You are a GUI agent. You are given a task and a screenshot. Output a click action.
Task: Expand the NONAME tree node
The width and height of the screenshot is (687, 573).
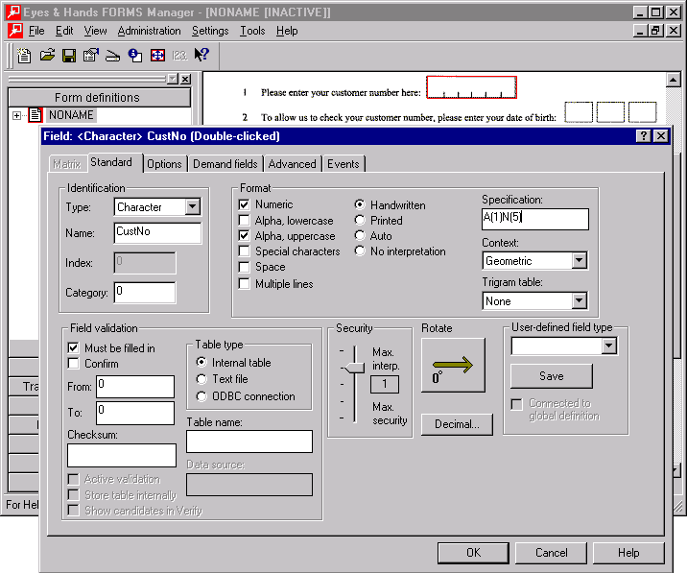[16, 115]
